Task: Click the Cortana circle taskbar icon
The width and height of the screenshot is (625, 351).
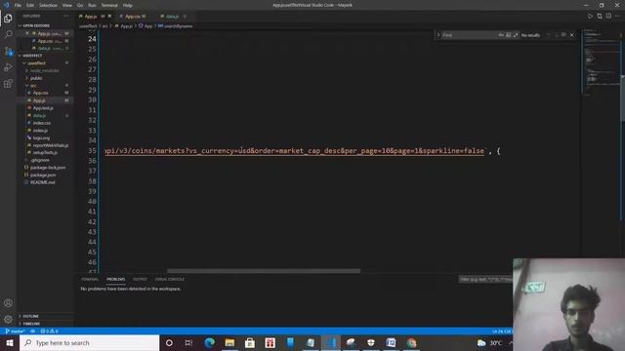Action: (x=169, y=342)
